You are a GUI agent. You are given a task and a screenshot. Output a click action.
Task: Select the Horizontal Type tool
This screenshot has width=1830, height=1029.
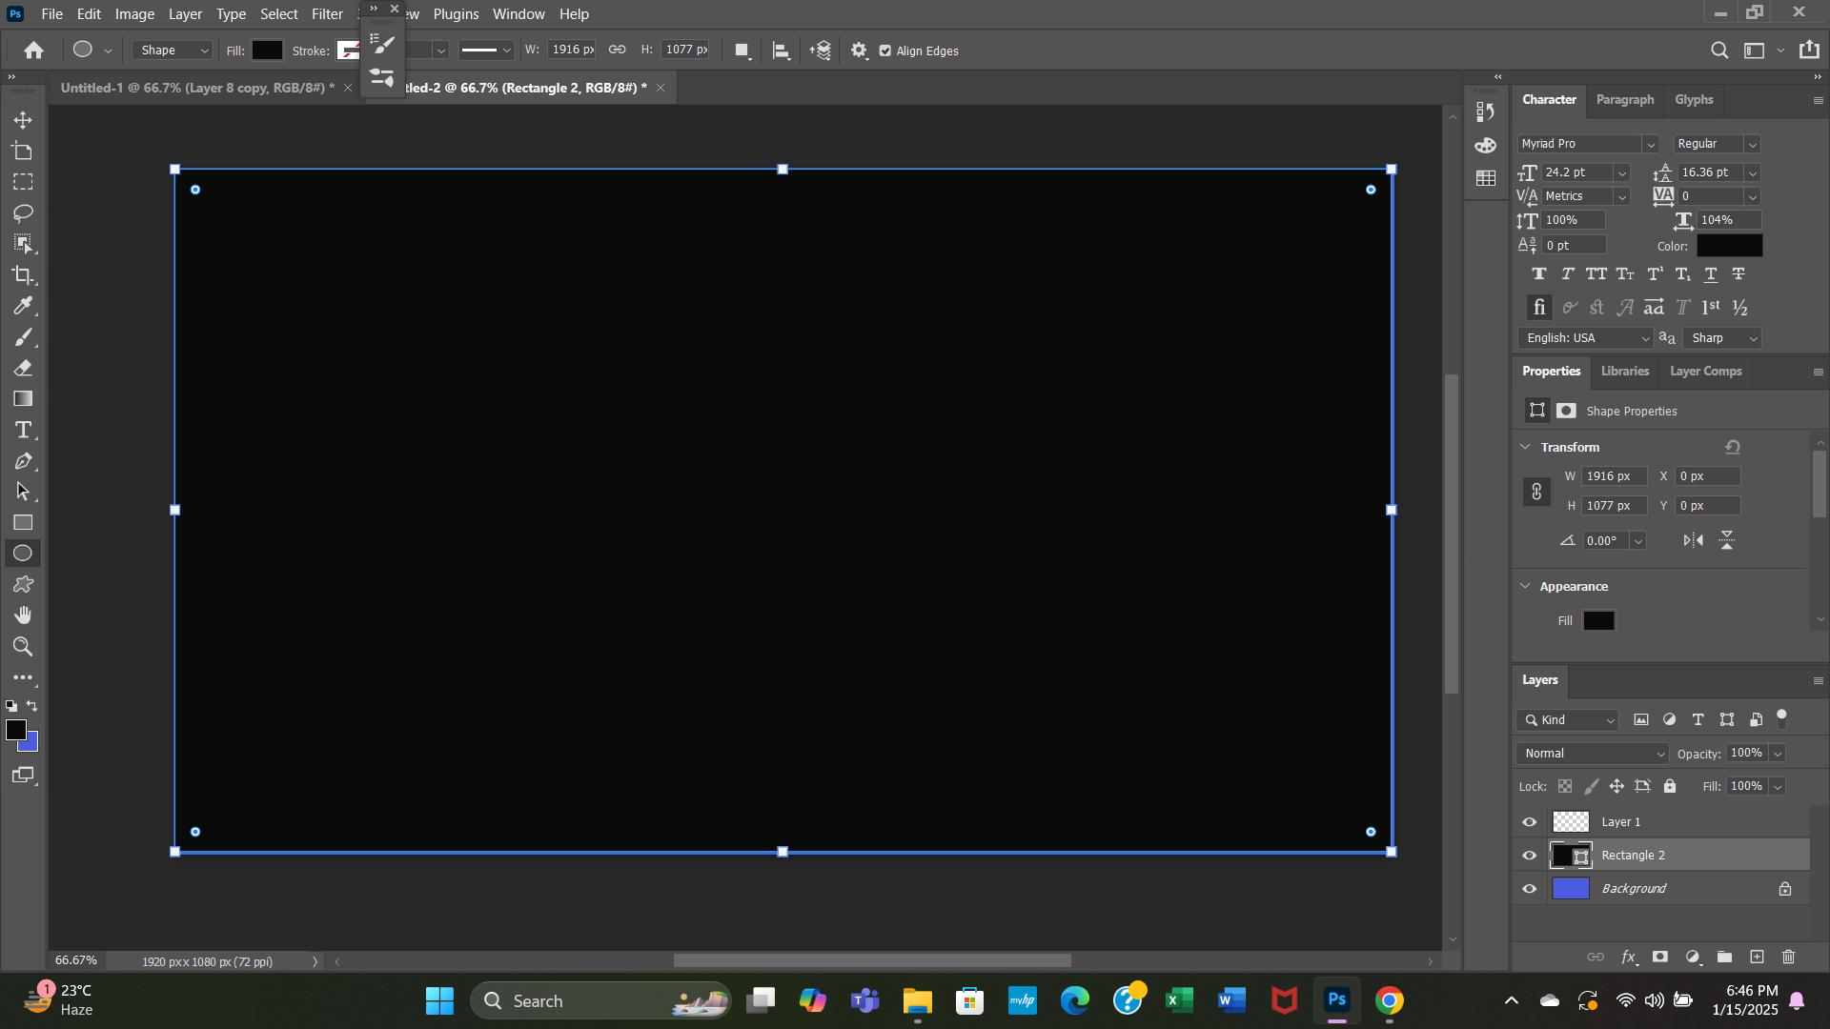tap(23, 430)
